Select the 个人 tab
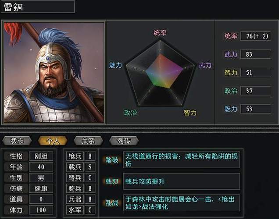The image size is (279, 219). [53, 141]
